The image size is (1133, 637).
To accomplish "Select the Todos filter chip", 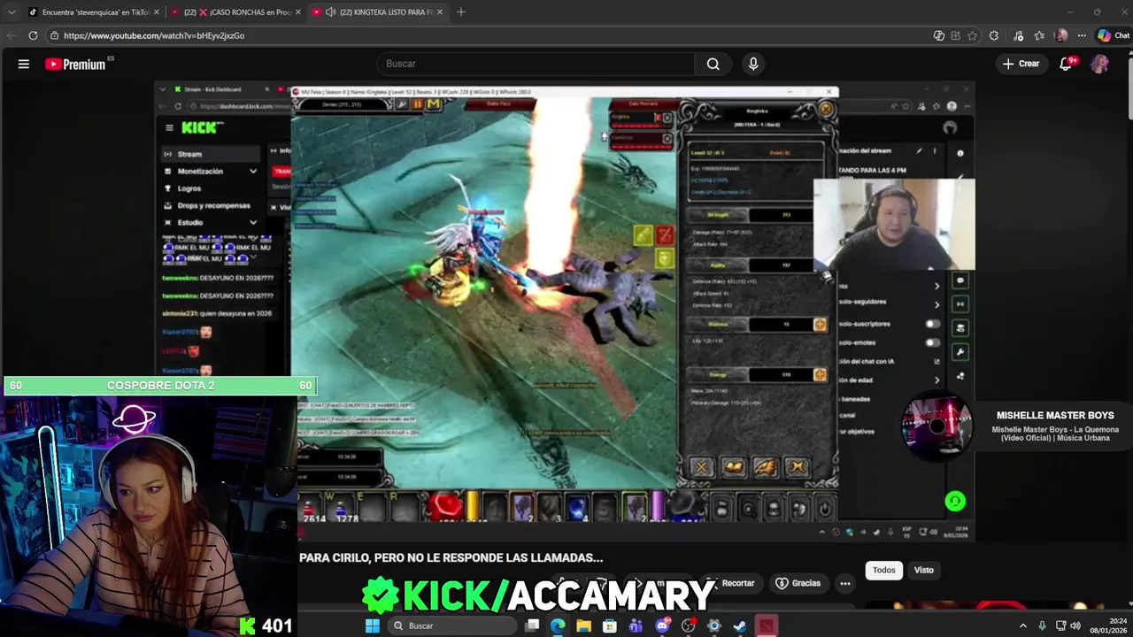I will (884, 570).
